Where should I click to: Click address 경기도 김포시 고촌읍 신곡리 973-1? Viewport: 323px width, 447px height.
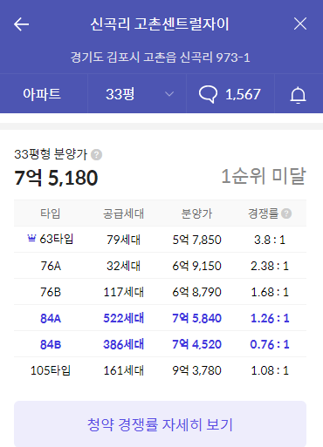(x=160, y=58)
